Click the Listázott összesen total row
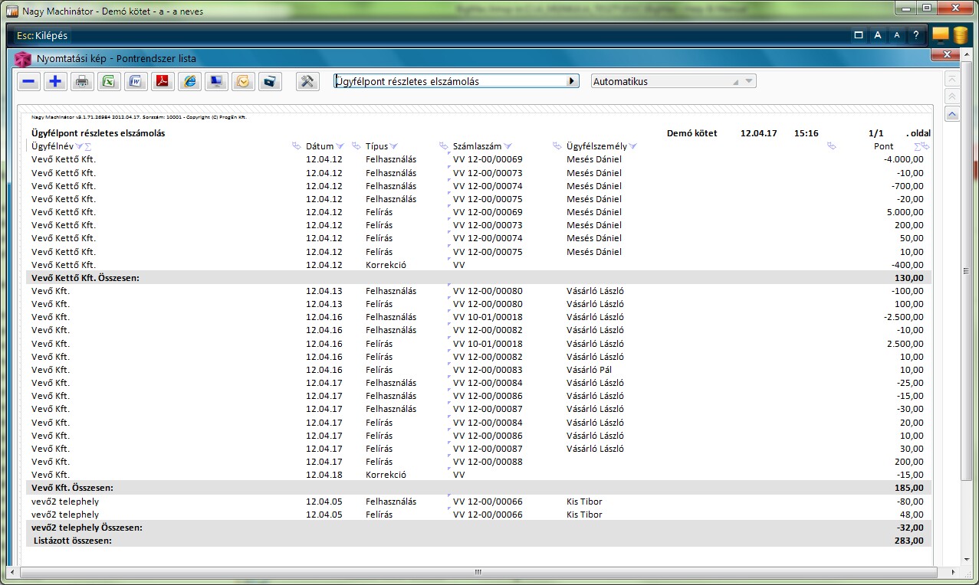 [x=479, y=541]
